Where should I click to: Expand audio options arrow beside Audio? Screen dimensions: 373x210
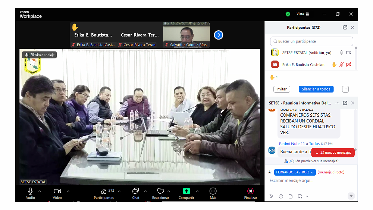(40, 191)
